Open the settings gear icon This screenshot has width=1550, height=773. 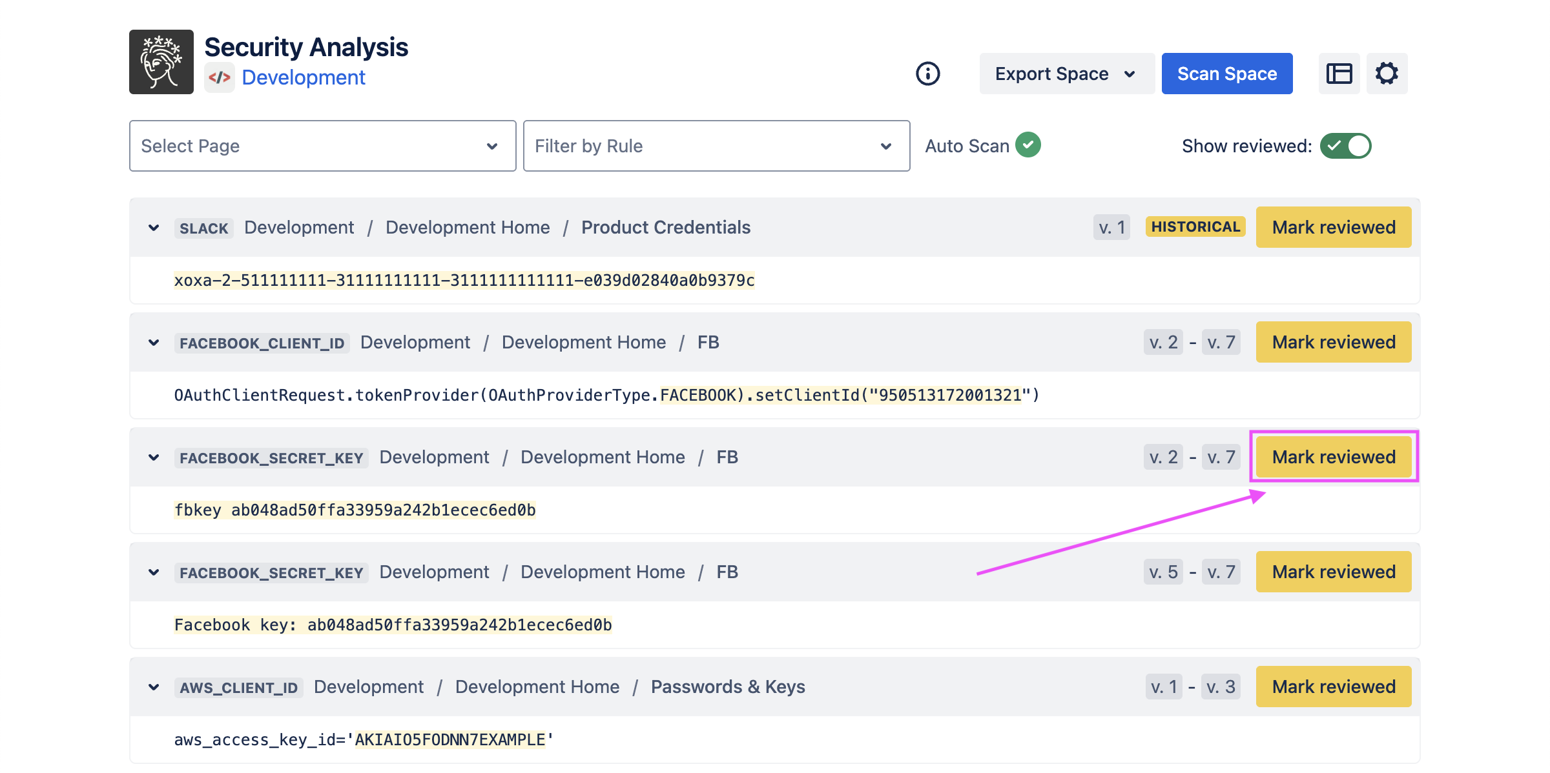(x=1386, y=74)
